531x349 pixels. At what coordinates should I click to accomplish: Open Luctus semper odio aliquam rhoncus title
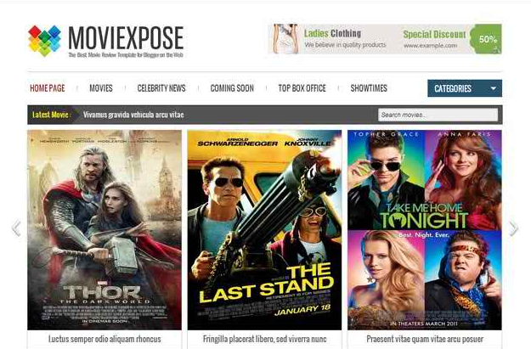tap(105, 339)
